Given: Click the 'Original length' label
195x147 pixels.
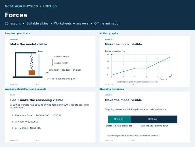Looking at the screenshot, I should click(61, 57).
